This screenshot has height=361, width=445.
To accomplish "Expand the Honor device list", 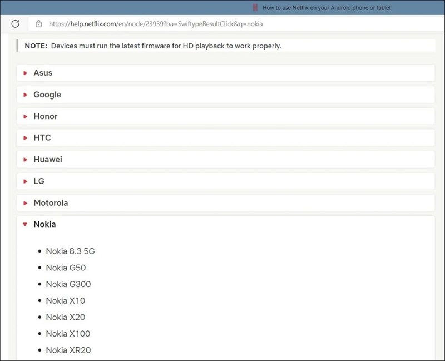I will pyautogui.click(x=226, y=116).
